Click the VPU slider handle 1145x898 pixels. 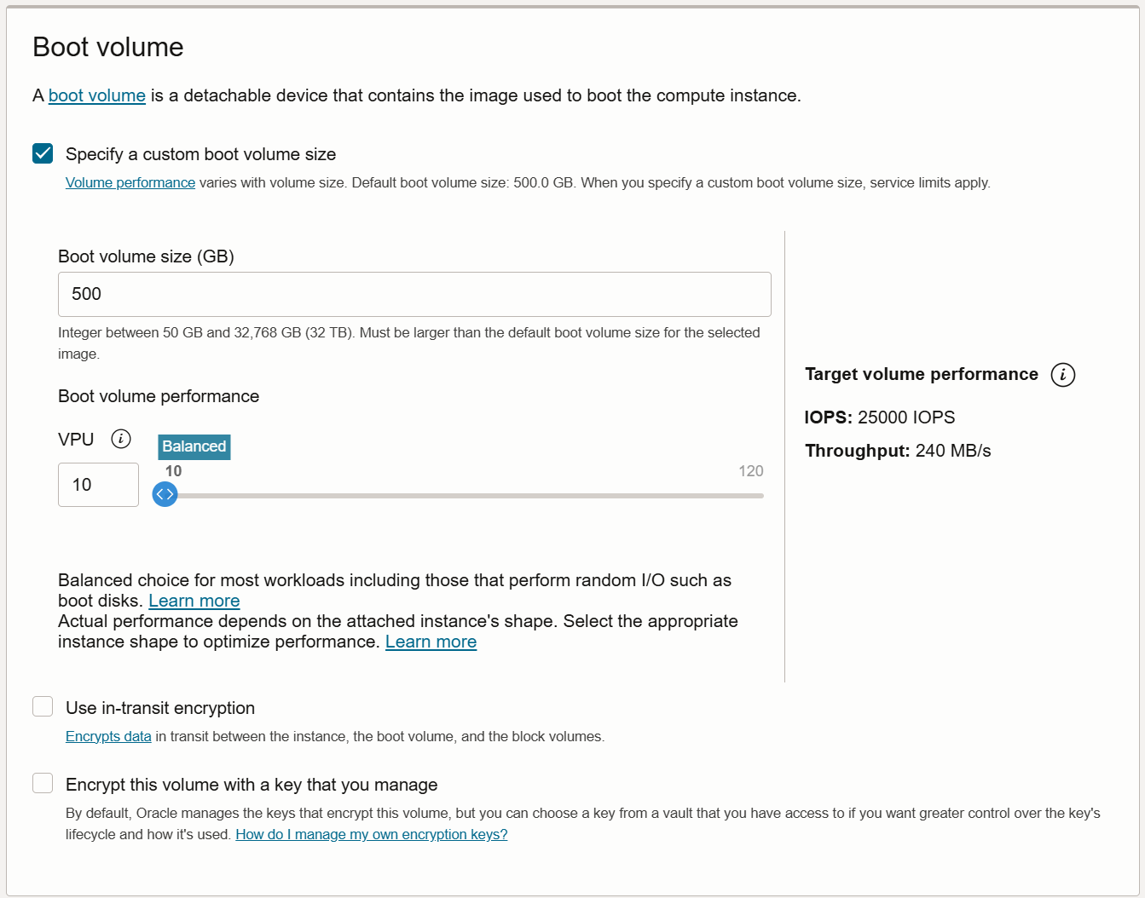[165, 494]
